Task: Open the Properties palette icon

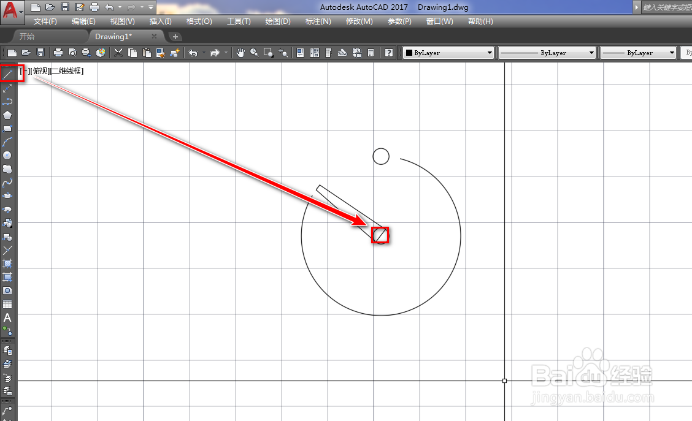Action: tap(300, 53)
